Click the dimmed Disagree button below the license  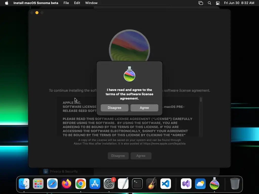coord(118,156)
